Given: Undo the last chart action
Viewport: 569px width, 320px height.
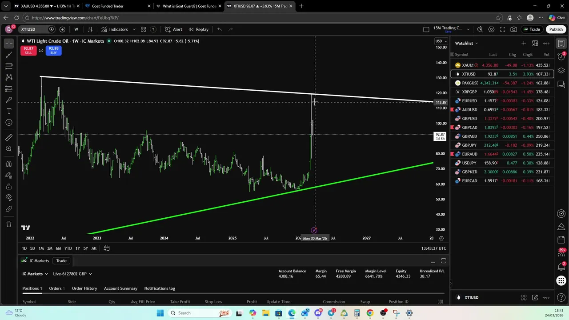Looking at the screenshot, I should 219,29.
